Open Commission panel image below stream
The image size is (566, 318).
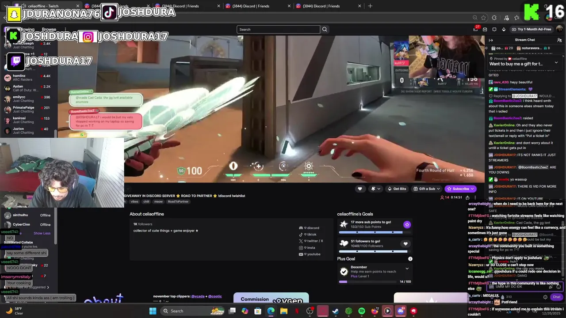(x=271, y=299)
